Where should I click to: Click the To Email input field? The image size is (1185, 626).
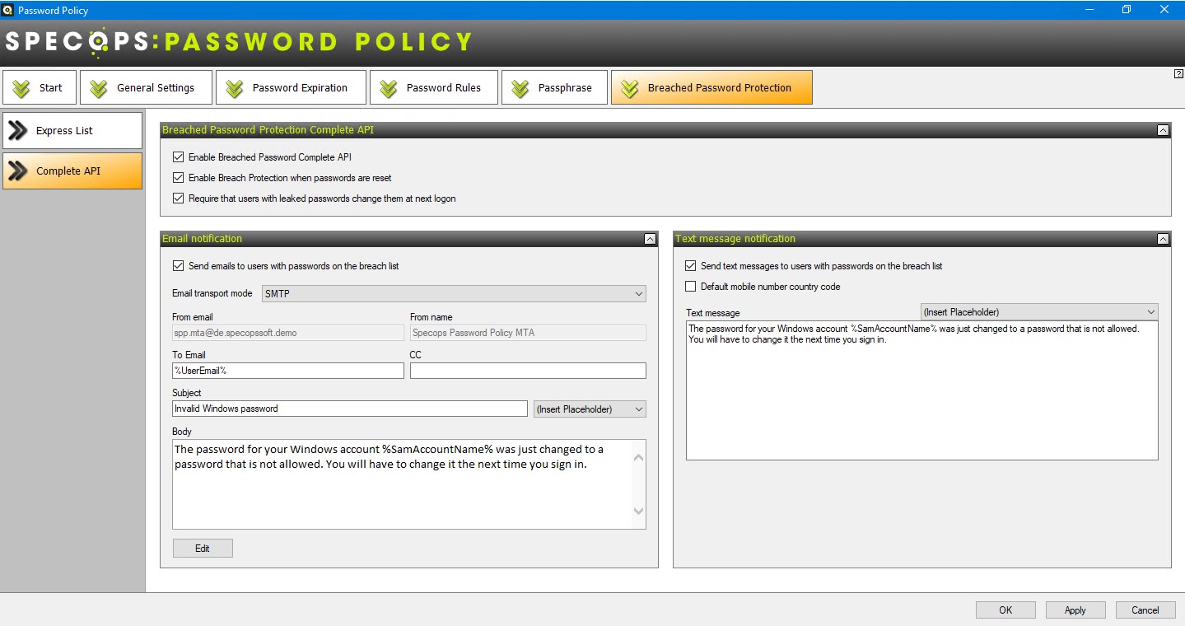tap(288, 371)
